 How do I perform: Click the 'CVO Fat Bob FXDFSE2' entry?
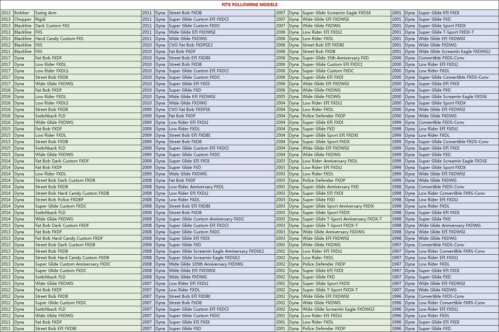[x=191, y=45]
